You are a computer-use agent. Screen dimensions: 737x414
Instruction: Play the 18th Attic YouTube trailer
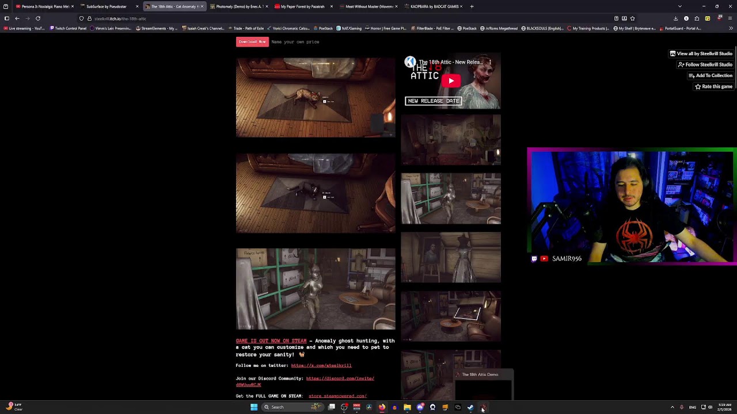click(451, 81)
